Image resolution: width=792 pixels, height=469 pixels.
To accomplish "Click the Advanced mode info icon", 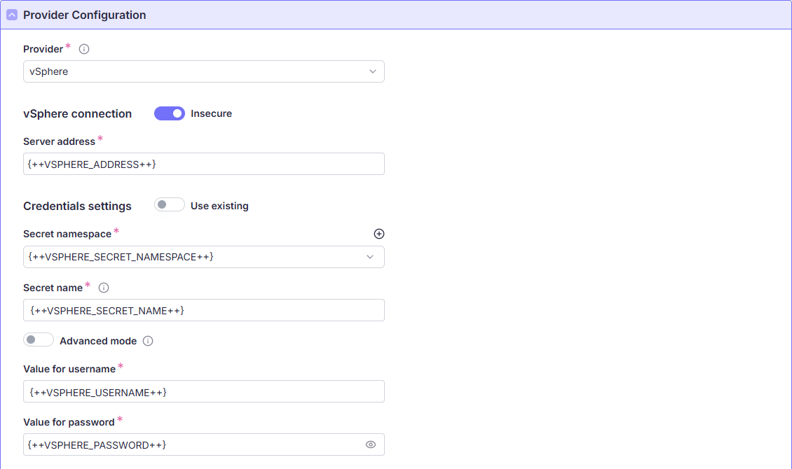I will pos(148,341).
